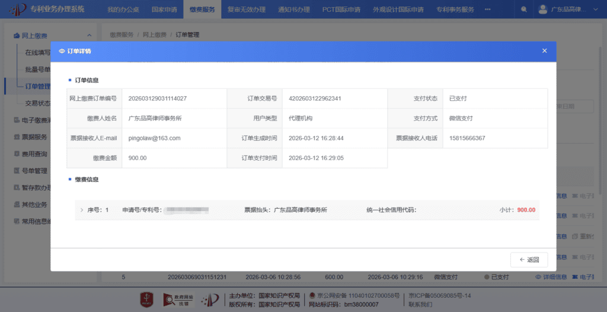Expand payment row 序号 1

81,209
